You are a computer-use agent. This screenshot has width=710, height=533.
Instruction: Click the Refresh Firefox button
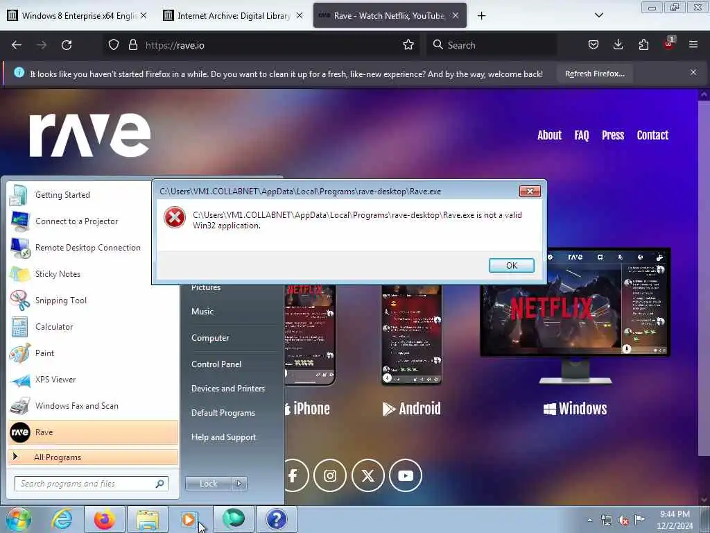pyautogui.click(x=594, y=74)
